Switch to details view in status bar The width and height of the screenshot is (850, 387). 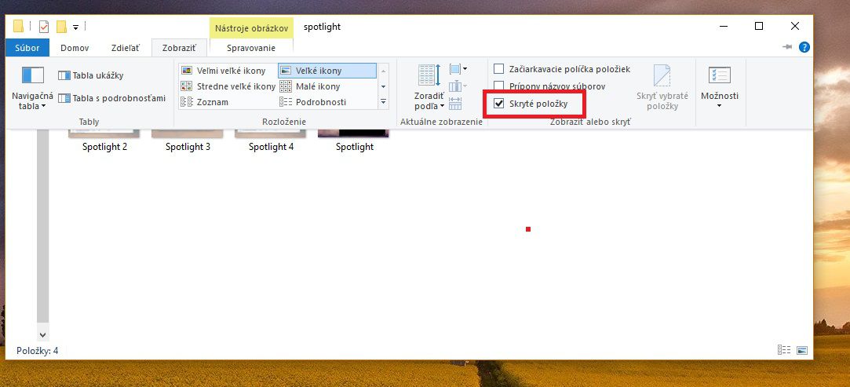tap(784, 350)
